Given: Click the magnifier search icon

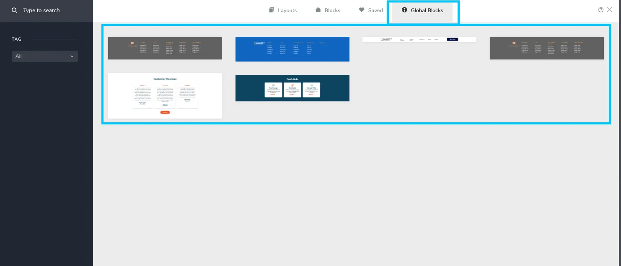Looking at the screenshot, I should (14, 10).
